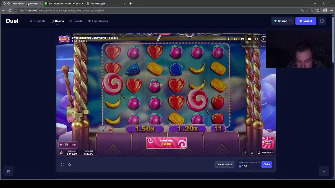Open the live chat bubble icon
Image resolution: width=335 pixels, height=188 pixels.
point(249,39)
